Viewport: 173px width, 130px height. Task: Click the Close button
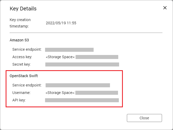[x=144, y=118]
